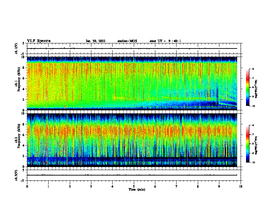Click the "-8" tick on ch.1 color bar
The image size is (271, 209).
[x=253, y=87]
